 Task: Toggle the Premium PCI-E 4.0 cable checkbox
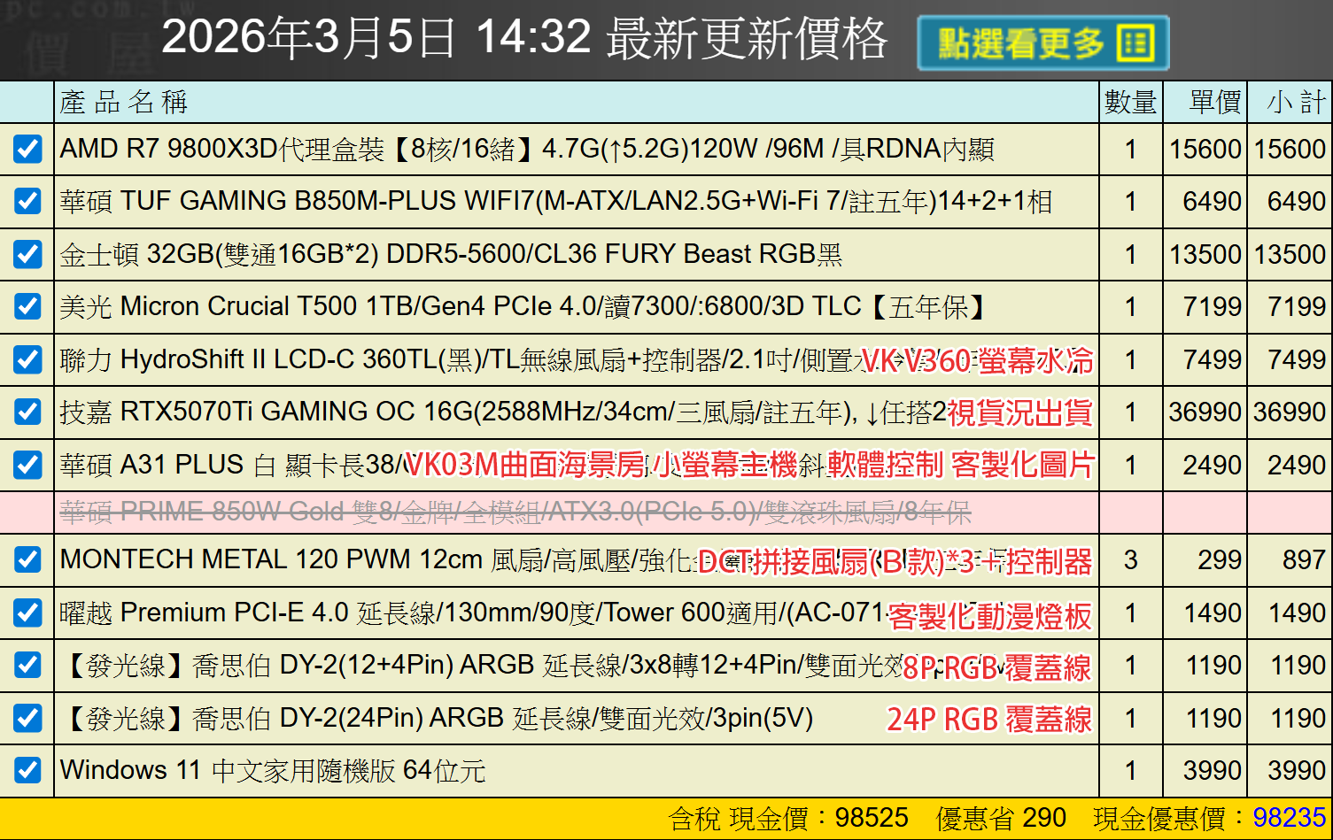(27, 613)
